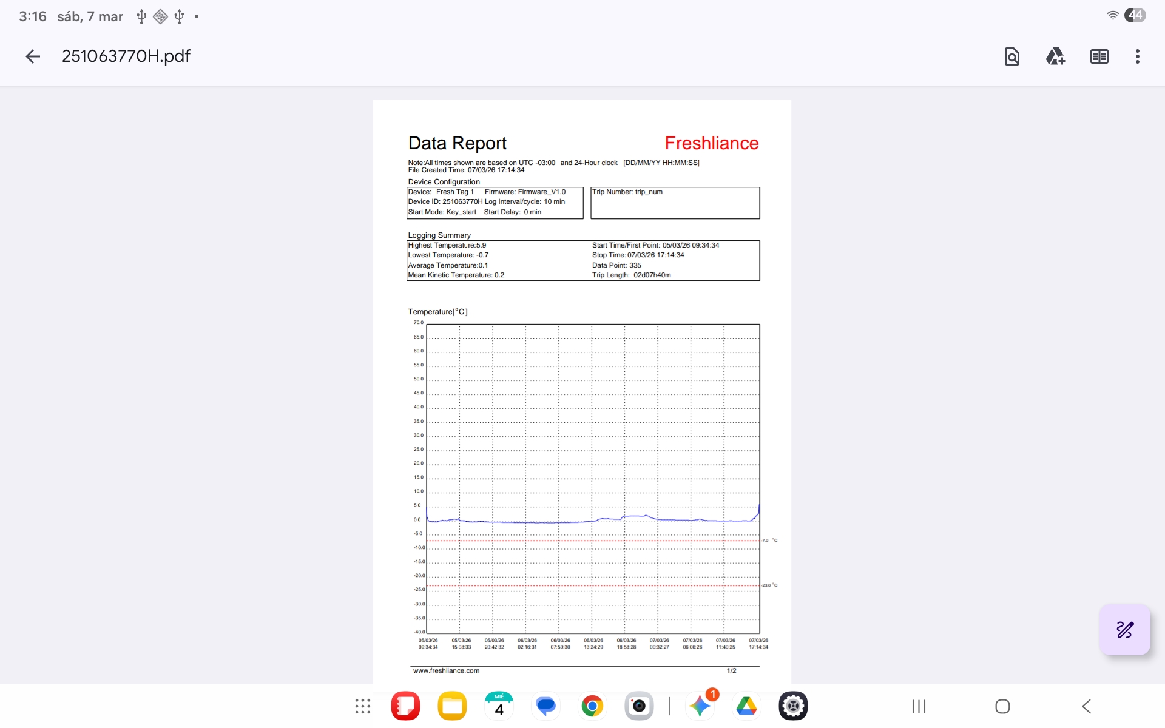1165x728 pixels.
Task: Open Google Chrome from the taskbar
Action: [592, 706]
